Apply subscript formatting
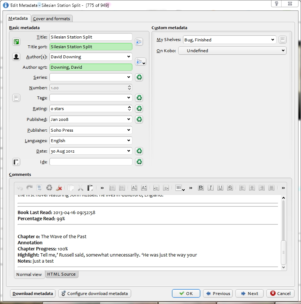Screen dimensions: 301x304 pos(144,188)
